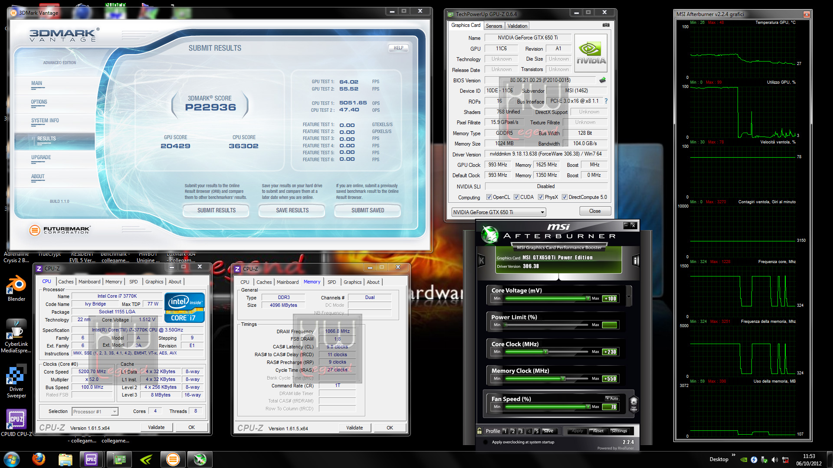This screenshot has height=468, width=833.
Task: Click the 3DMark Vantage orange taskbar icon
Action: click(x=173, y=459)
